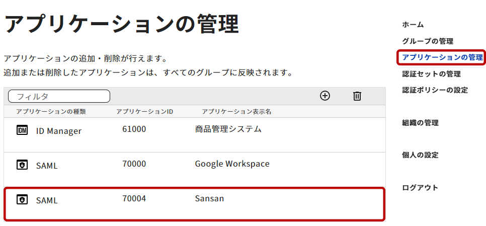Screen dimensions: 486x226
Task: Open 個人の設定 page
Action: pos(420,155)
